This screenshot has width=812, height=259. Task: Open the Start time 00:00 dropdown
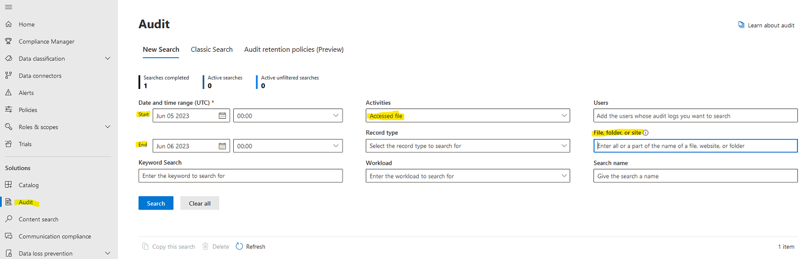tap(288, 116)
